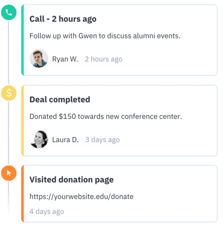Select the Follow up with Gwen note text
Screen dimensions: 224x231
pos(105,36)
